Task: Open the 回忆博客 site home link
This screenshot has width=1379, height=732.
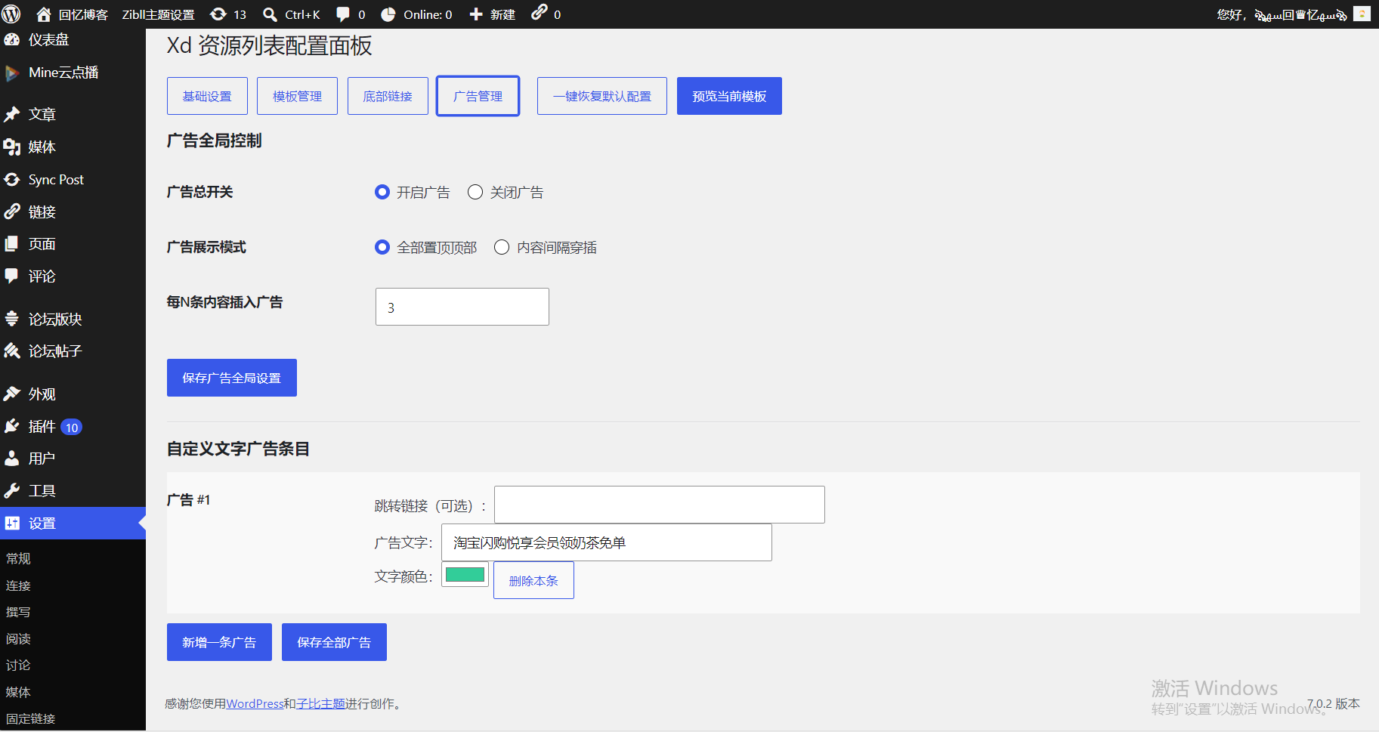Action: coord(73,14)
